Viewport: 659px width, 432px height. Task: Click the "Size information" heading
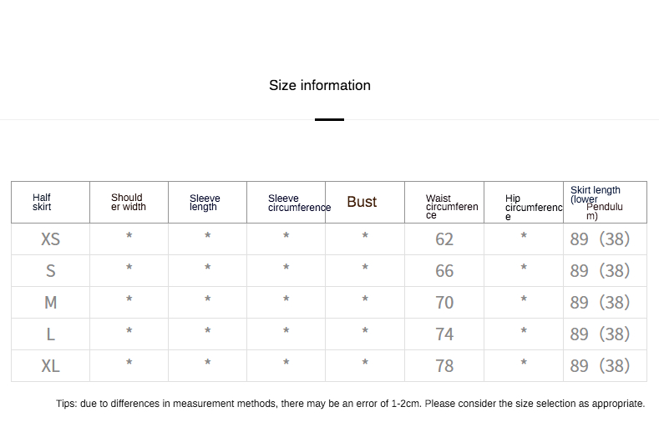(x=320, y=85)
